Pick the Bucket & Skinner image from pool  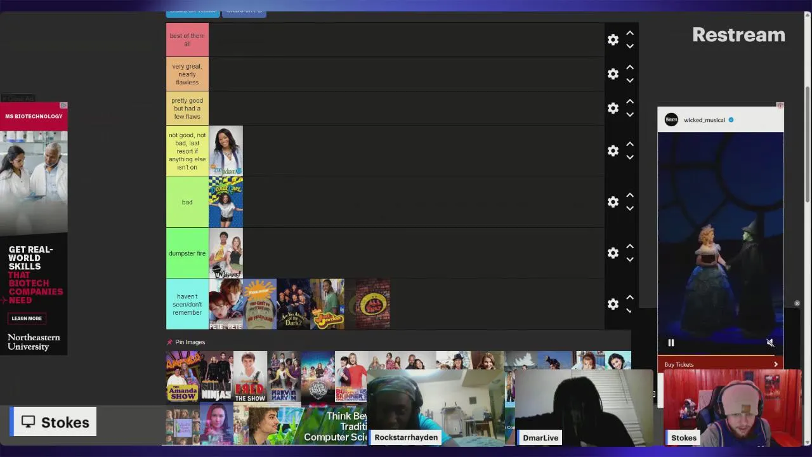coord(351,376)
